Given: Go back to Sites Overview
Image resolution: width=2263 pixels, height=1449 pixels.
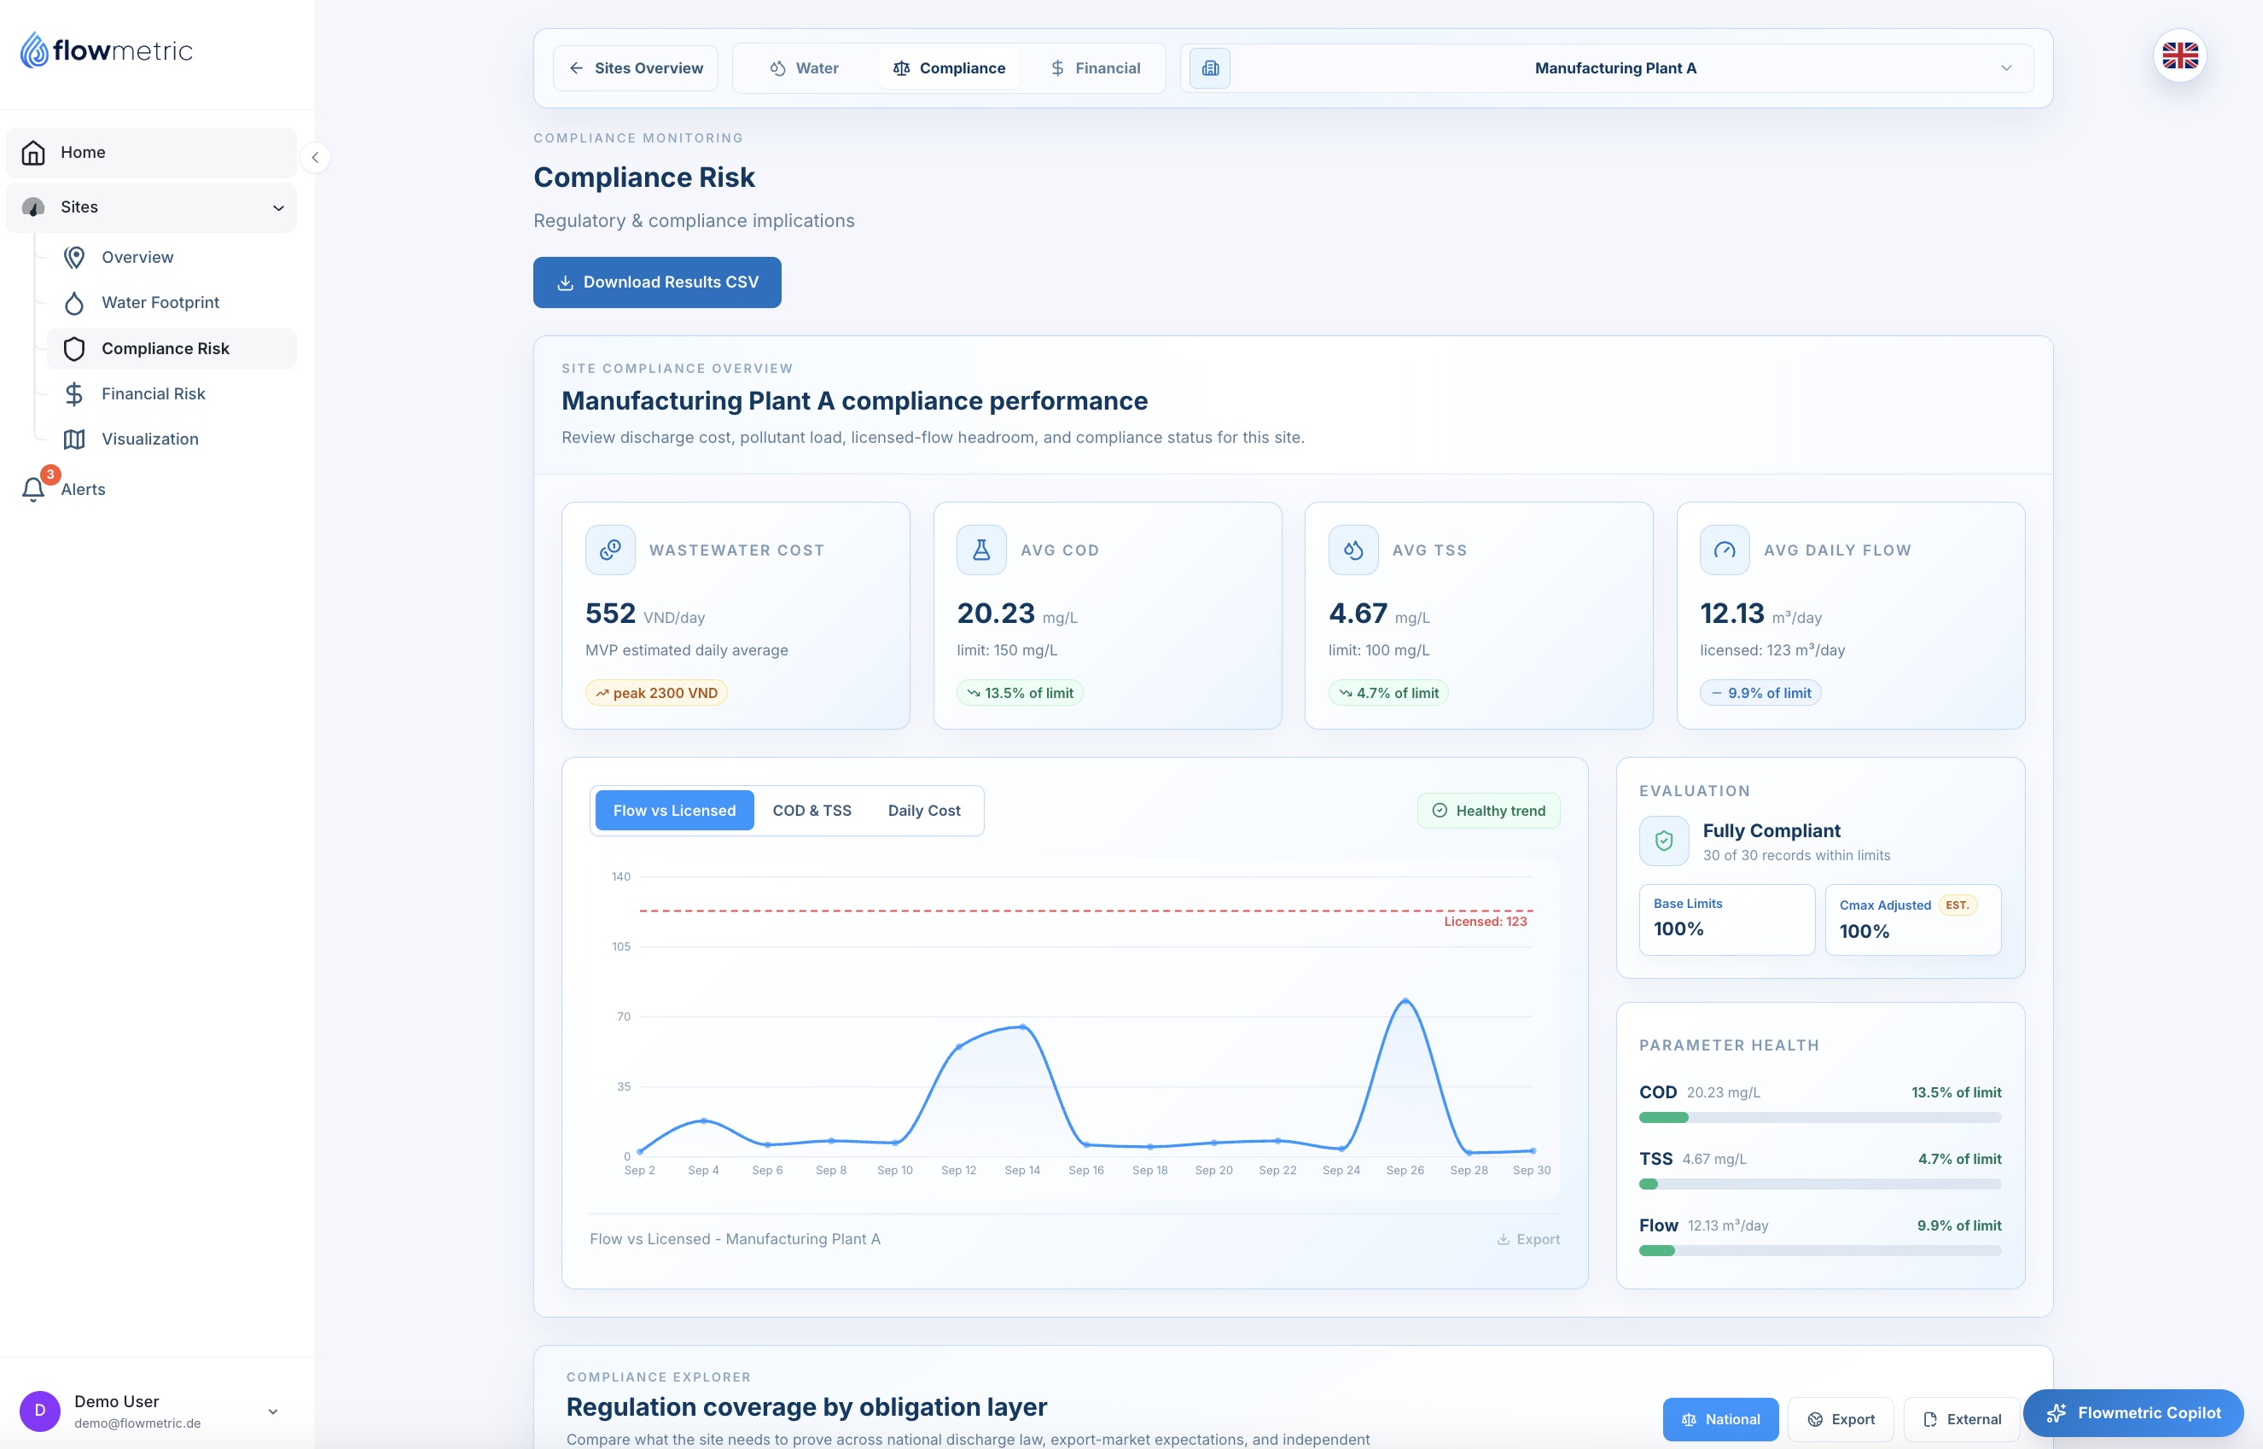Looking at the screenshot, I should 636,67.
